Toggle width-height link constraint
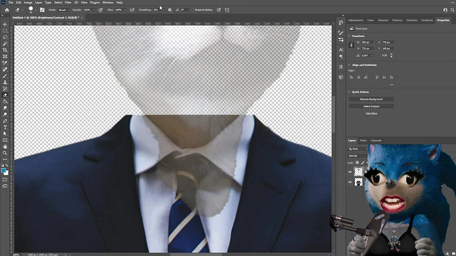 pyautogui.click(x=352, y=45)
